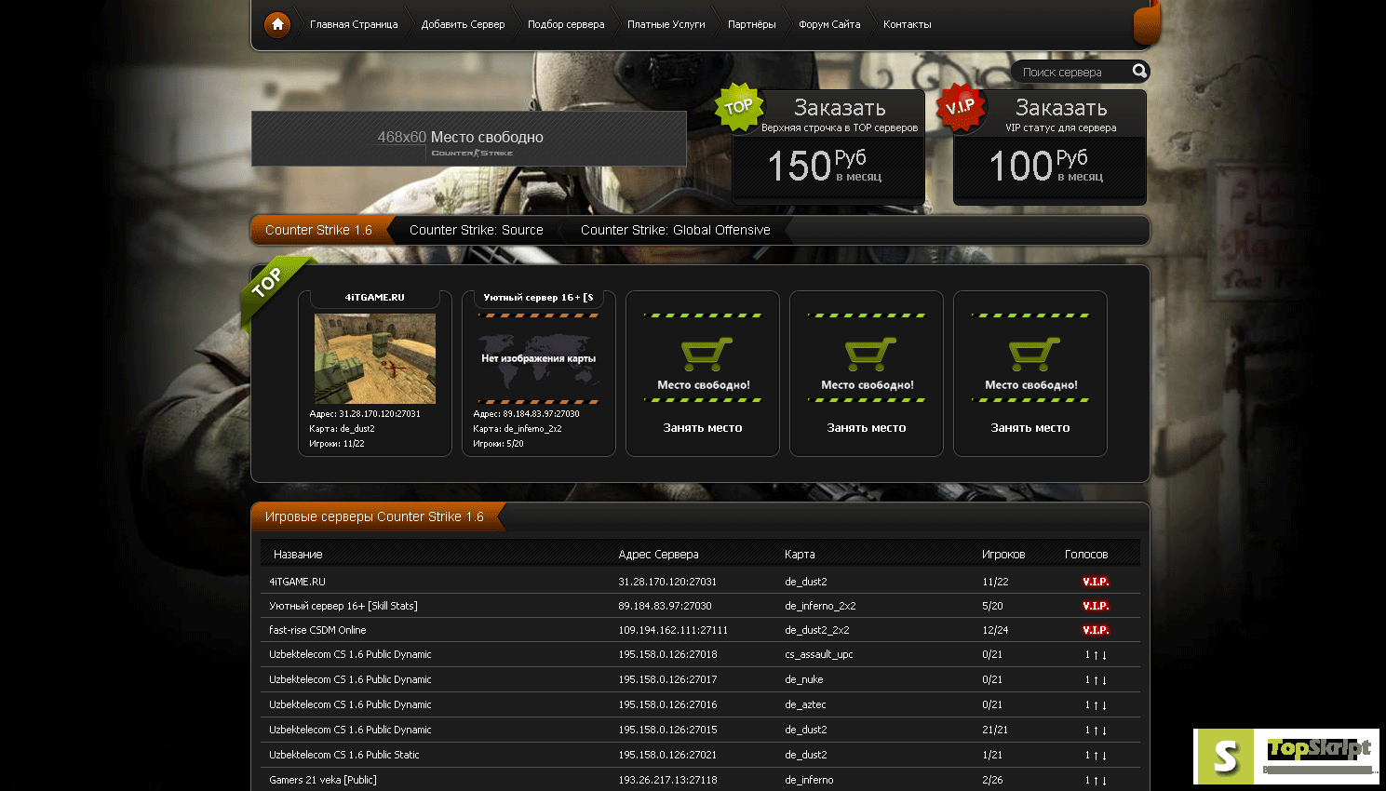The width and height of the screenshot is (1386, 791).
Task: Open 4iTGAME.RU top server card title
Action: (375, 298)
